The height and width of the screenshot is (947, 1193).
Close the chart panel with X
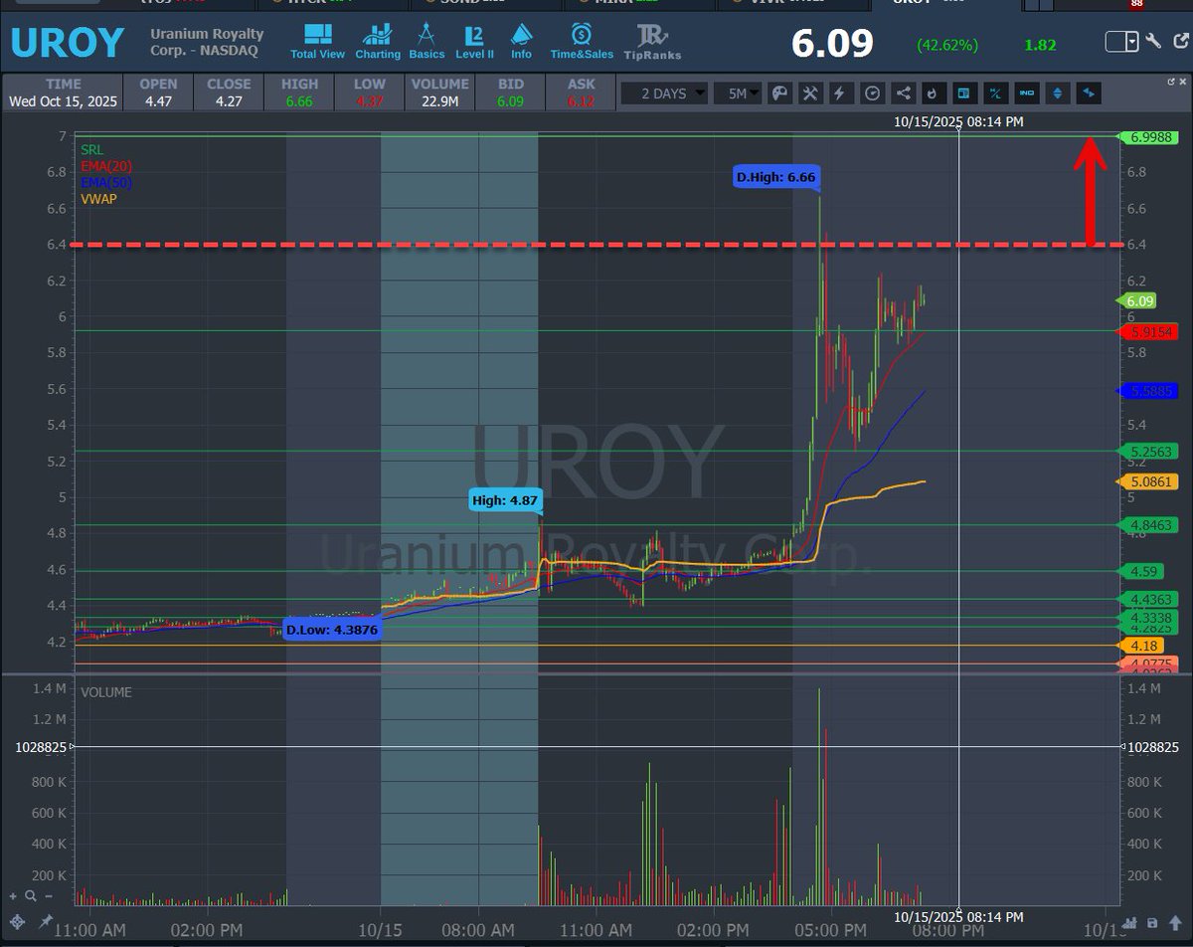point(1183,80)
